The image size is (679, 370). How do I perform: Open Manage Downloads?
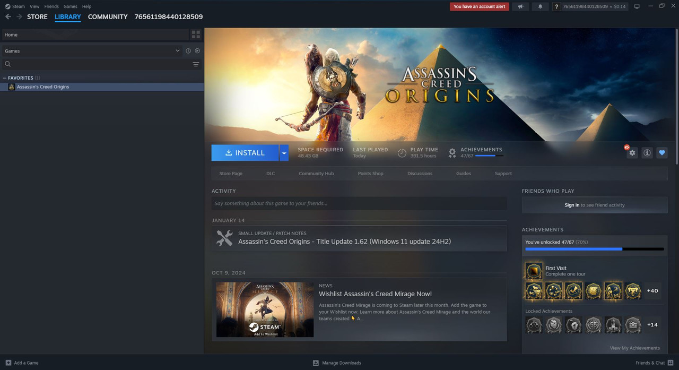point(337,363)
